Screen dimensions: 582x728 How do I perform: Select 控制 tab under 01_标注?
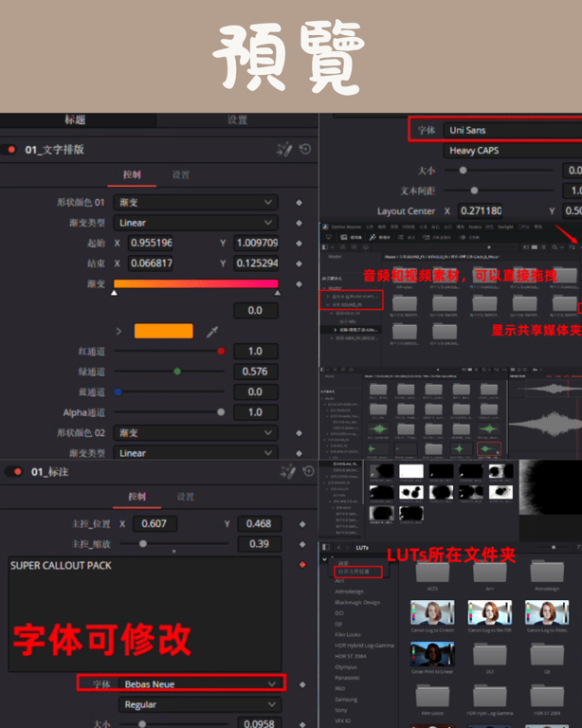[x=136, y=497]
